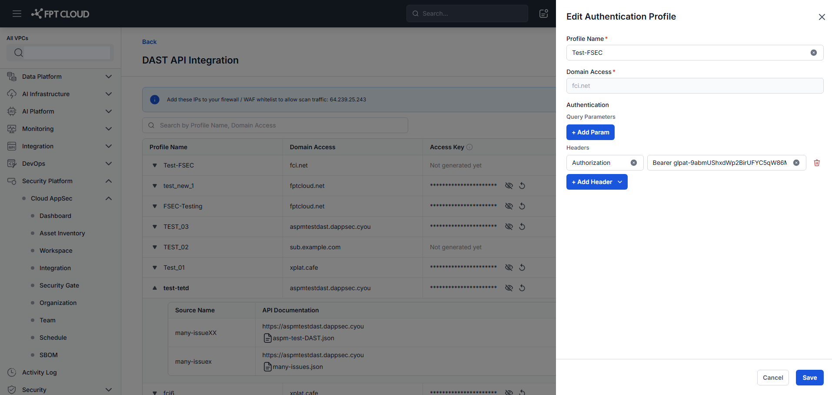Click the info icon in the IP whitelist banner

coord(155,100)
